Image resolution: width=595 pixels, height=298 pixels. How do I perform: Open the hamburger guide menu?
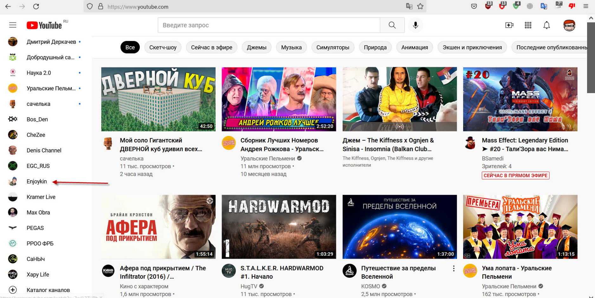(13, 25)
